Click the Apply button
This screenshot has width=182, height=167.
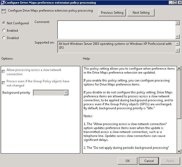pos(170,161)
